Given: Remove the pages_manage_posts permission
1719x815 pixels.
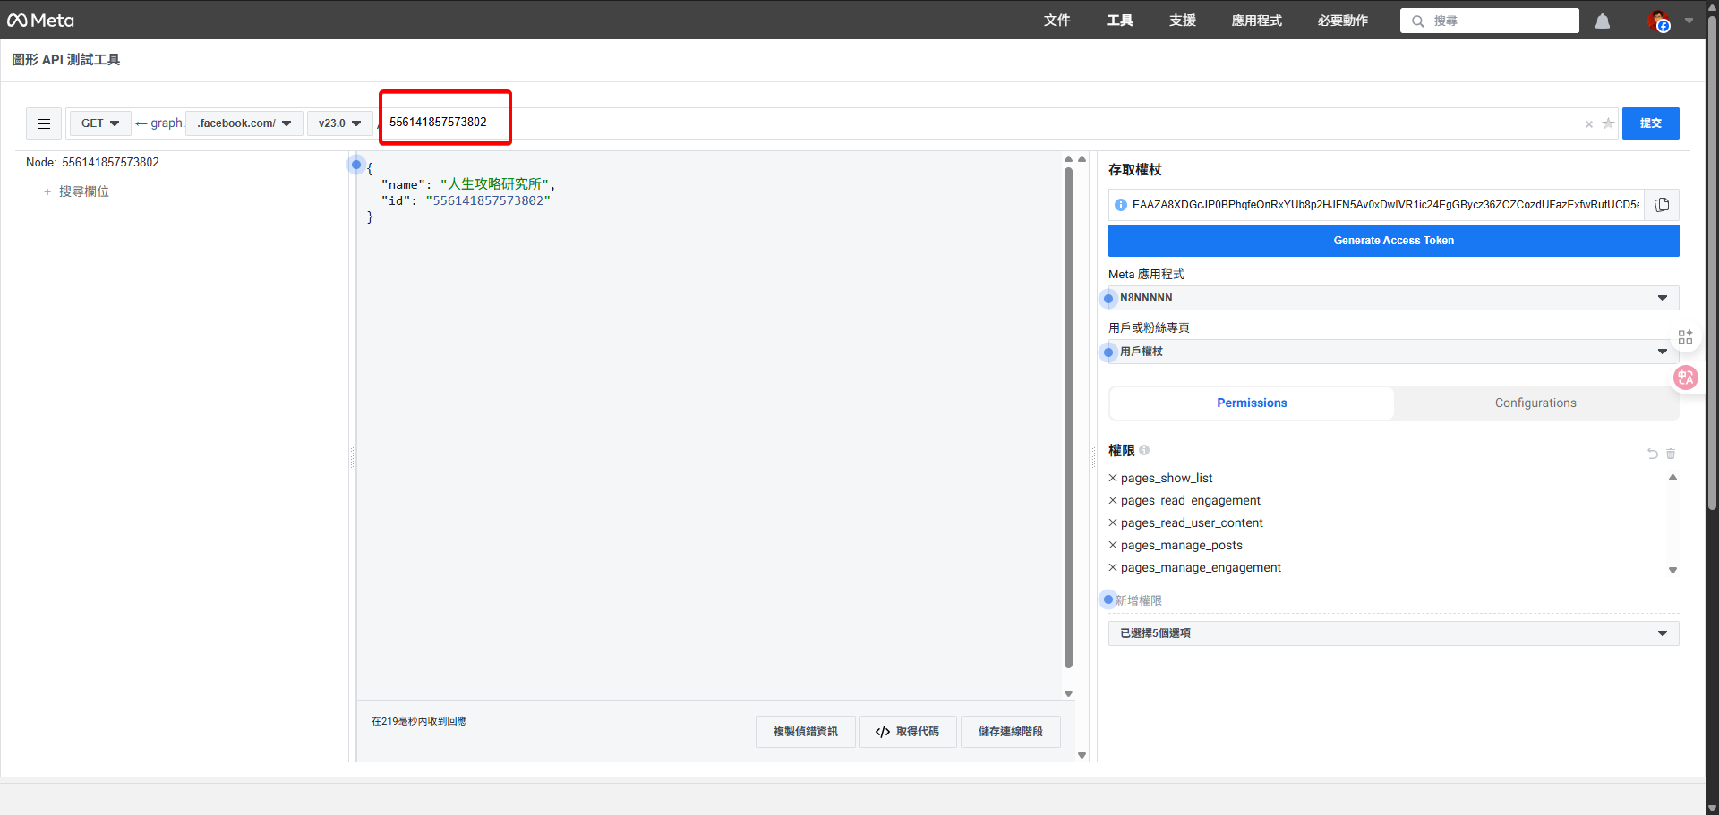Looking at the screenshot, I should click(1114, 545).
